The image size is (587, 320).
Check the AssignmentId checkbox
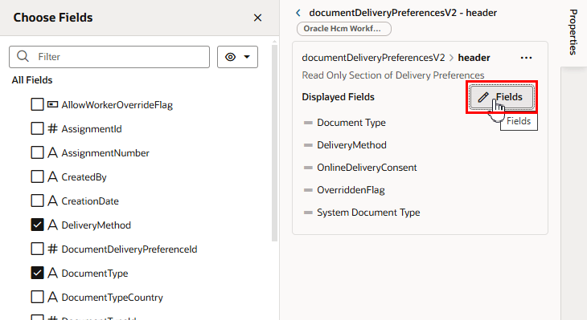click(37, 128)
